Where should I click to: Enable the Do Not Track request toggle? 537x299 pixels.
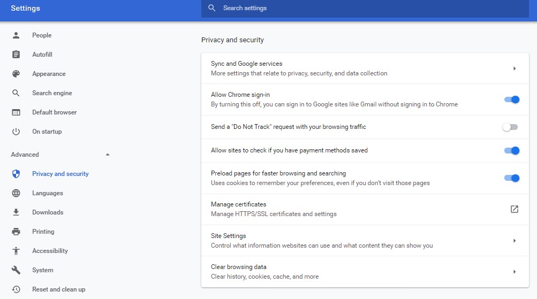[x=510, y=127]
